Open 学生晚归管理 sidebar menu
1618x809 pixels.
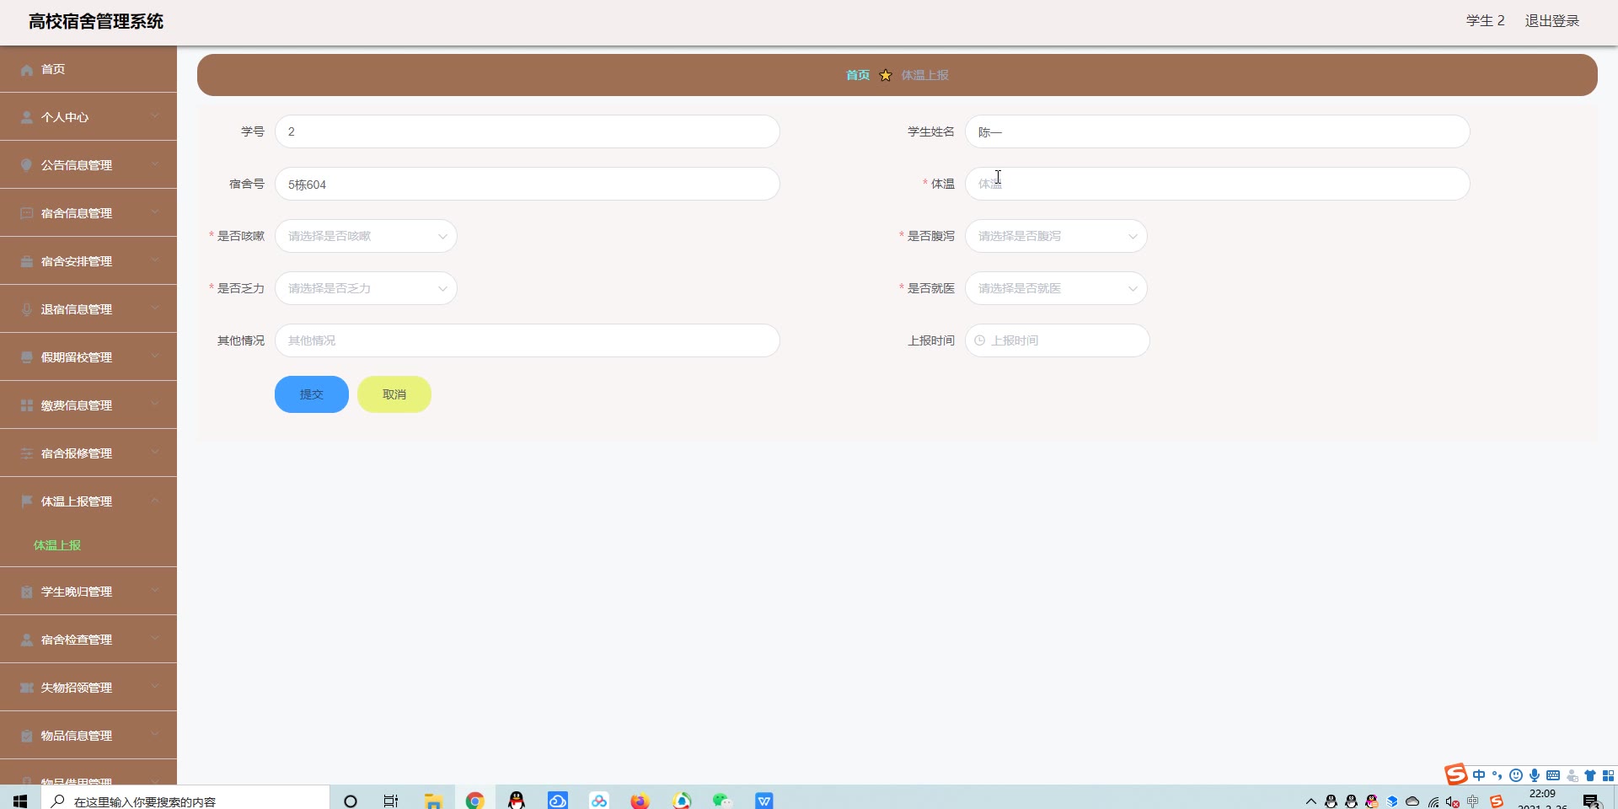(88, 592)
